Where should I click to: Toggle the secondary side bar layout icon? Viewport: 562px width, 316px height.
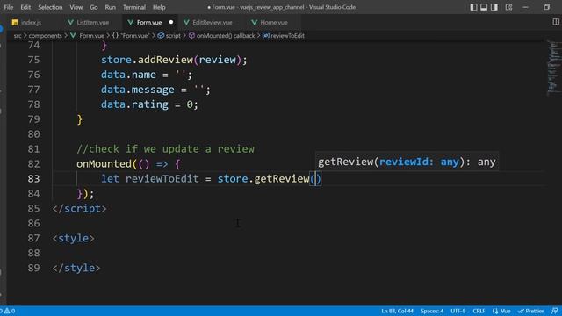pyautogui.click(x=494, y=7)
